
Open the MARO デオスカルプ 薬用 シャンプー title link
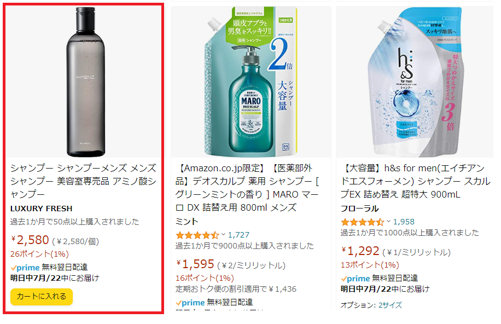click(x=247, y=188)
